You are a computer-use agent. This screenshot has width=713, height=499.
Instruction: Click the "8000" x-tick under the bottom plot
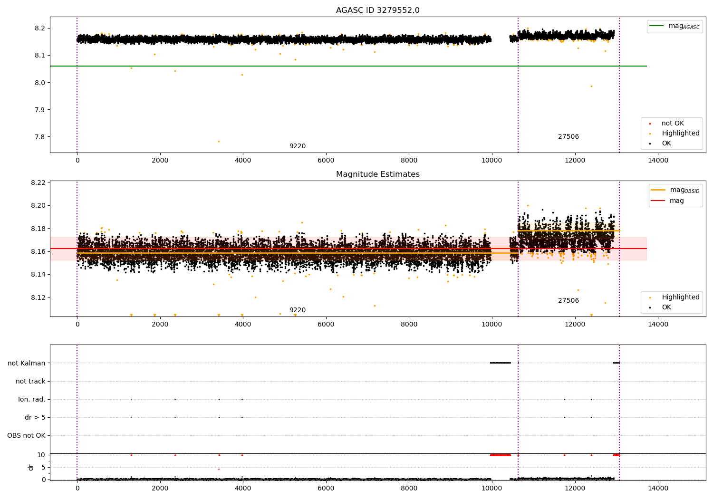pyautogui.click(x=409, y=489)
